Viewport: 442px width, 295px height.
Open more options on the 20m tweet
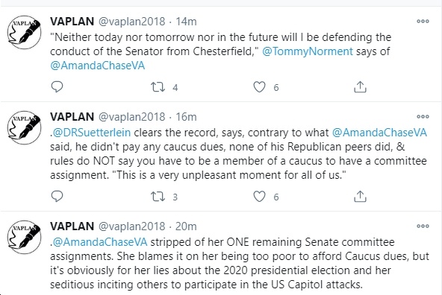point(423,226)
